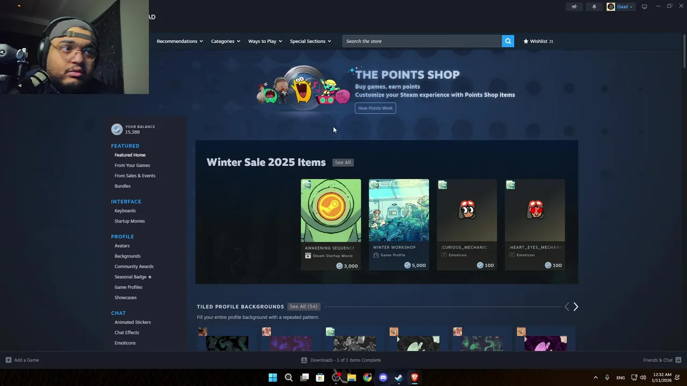Viewport: 687px width, 386px height.
Task: Open Google Chrome from the taskbar
Action: 367,377
